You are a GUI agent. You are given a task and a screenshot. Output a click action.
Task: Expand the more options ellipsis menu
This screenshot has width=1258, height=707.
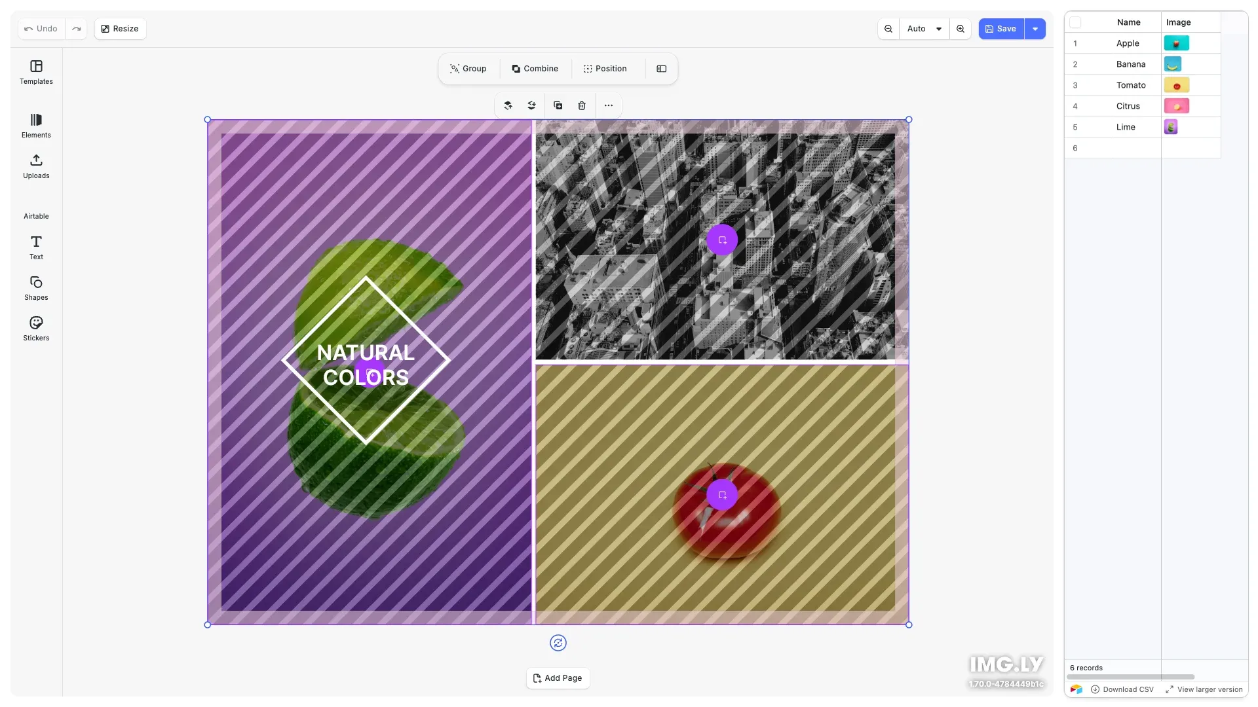(608, 105)
